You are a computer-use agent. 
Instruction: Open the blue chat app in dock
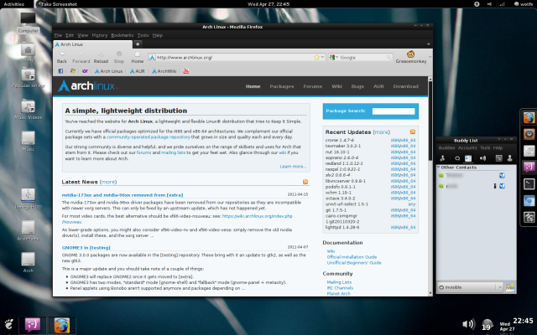coord(529,201)
